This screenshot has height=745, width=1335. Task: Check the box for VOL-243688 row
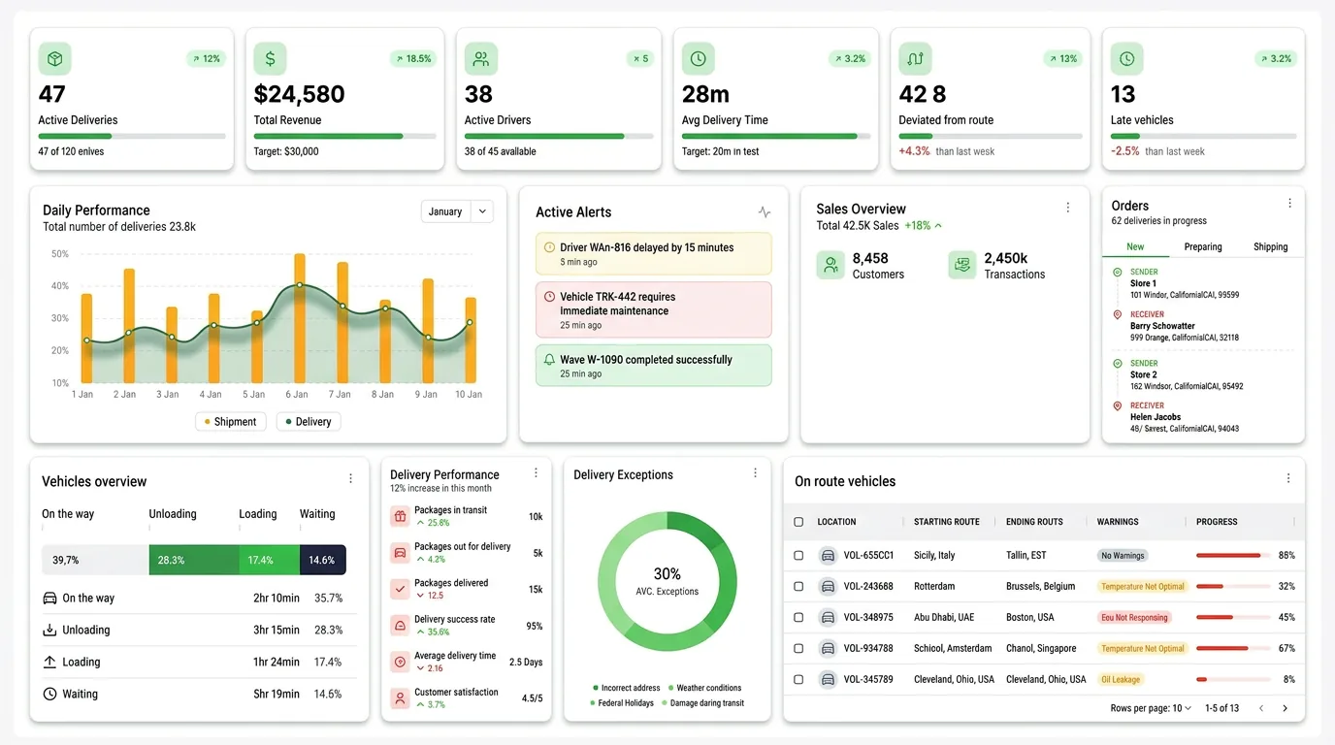point(798,587)
